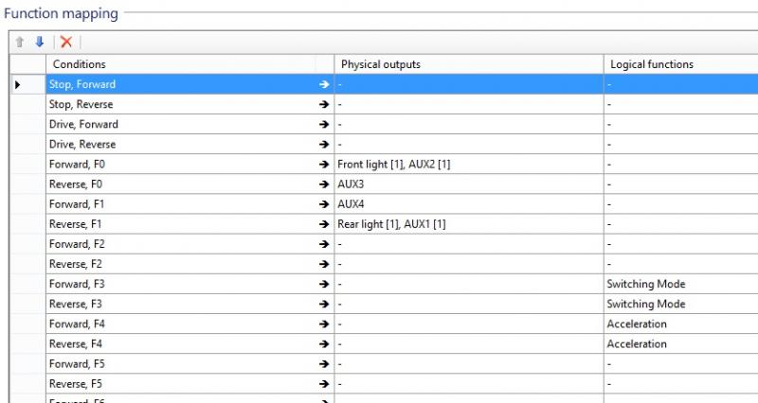Viewport: 758px width, 403px height.
Task: Open physical outputs cell Front light [1], AUX2 [1]
Action: [x=469, y=165]
